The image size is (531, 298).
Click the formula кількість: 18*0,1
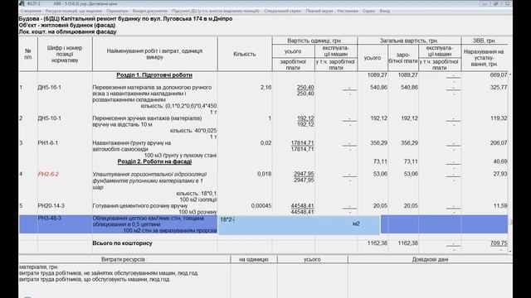click(197, 193)
